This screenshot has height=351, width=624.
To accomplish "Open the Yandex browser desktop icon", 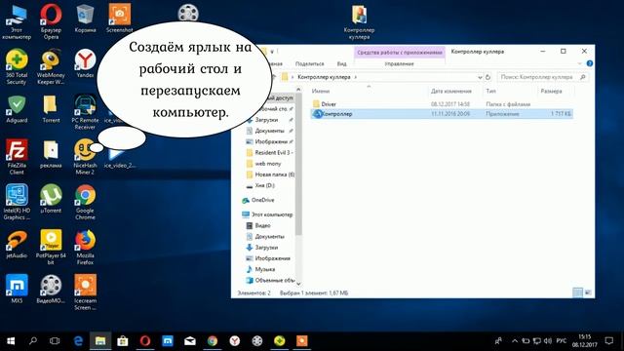I will click(85, 63).
